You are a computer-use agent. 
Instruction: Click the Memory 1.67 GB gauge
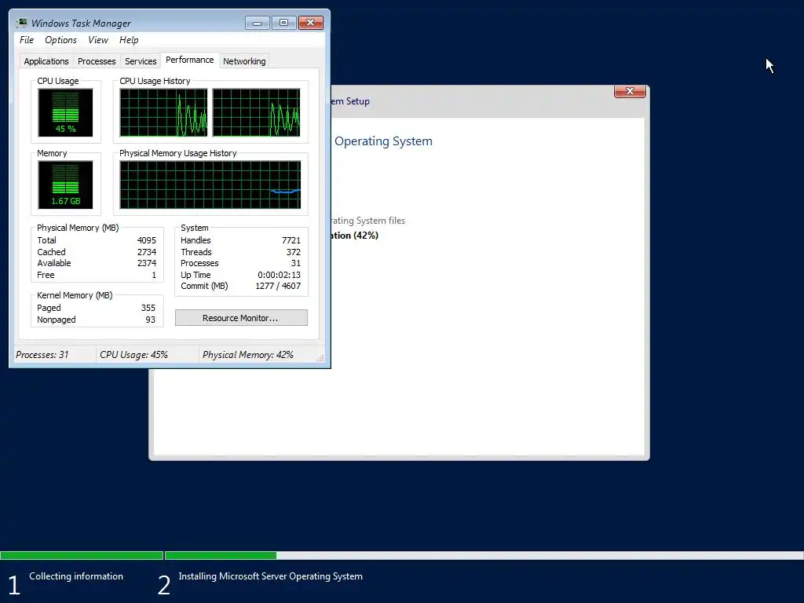tap(66, 185)
